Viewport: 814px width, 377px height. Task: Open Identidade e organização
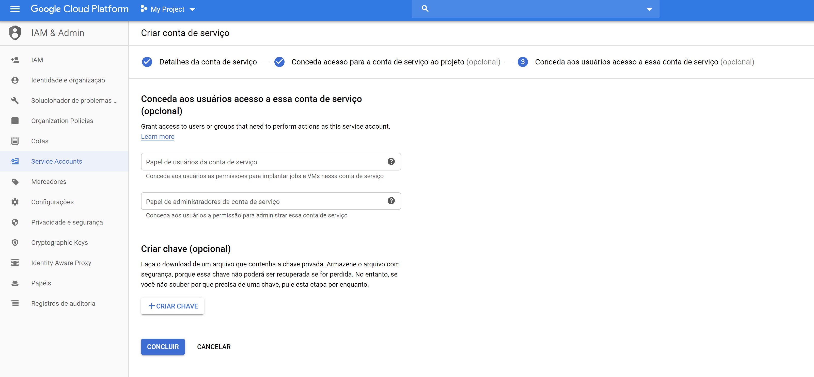point(64,80)
